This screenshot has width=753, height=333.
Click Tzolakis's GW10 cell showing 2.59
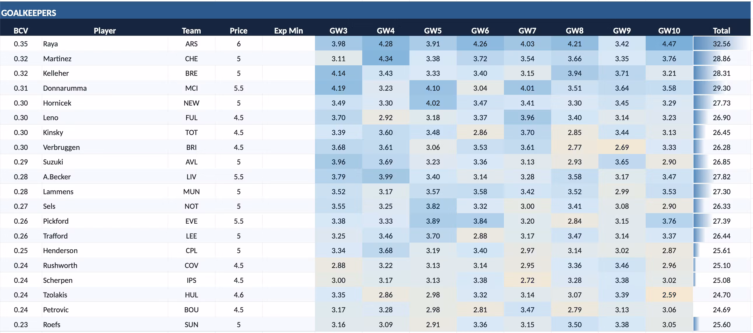[x=669, y=295]
